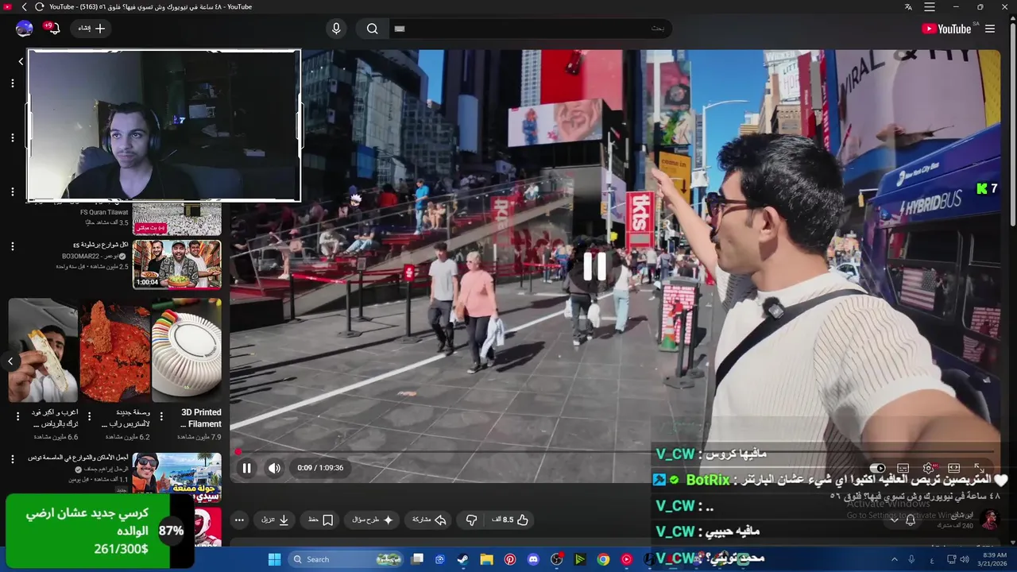Open the red spice recipe short
1017x572 pixels.
coord(115,350)
